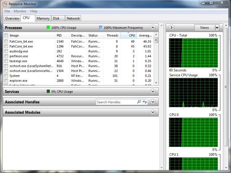Click the thread count 101 for System
The width and height of the screenshot is (231, 173).
115,76
